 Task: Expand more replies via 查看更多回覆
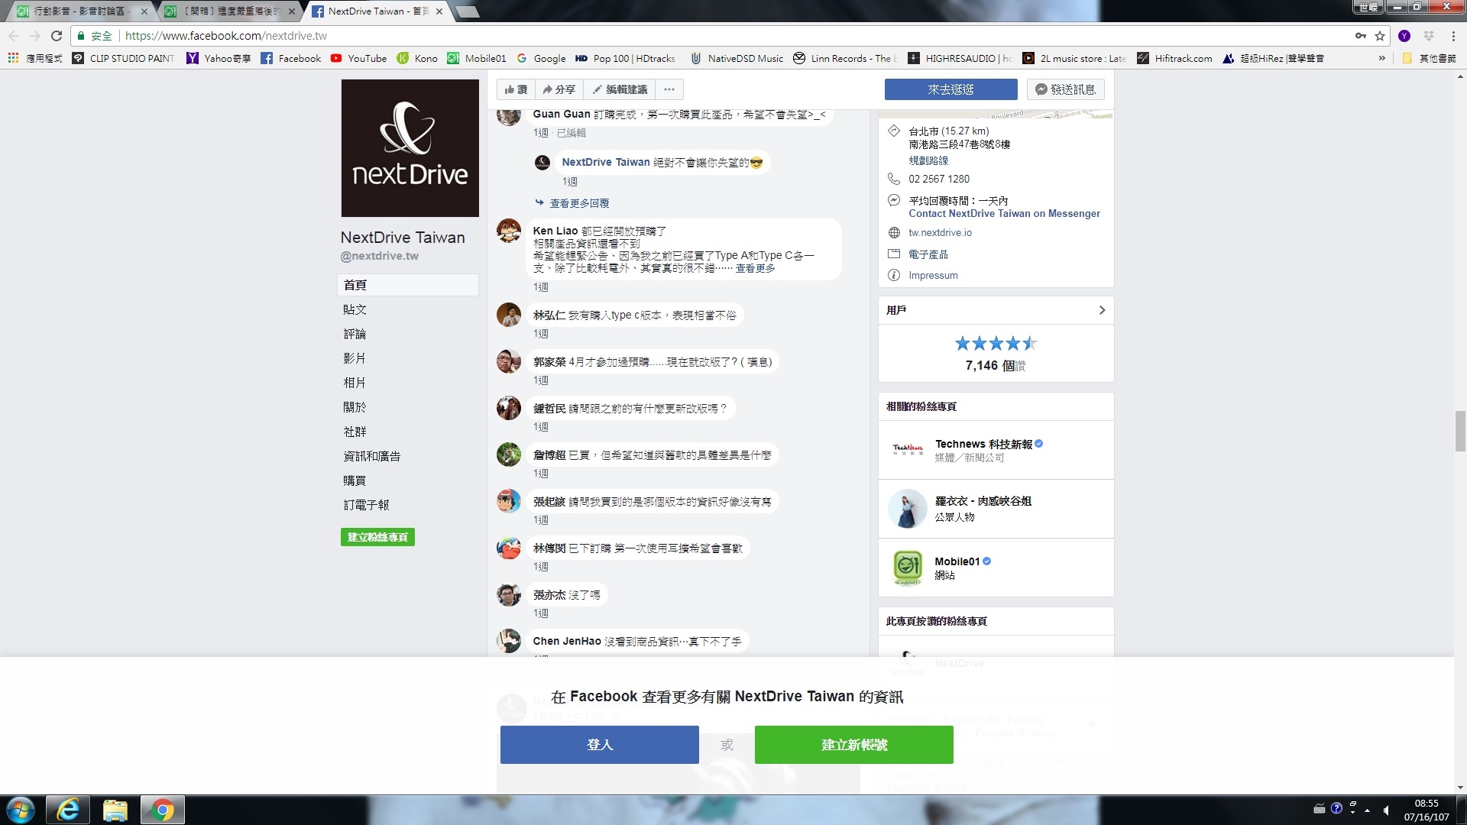(579, 203)
